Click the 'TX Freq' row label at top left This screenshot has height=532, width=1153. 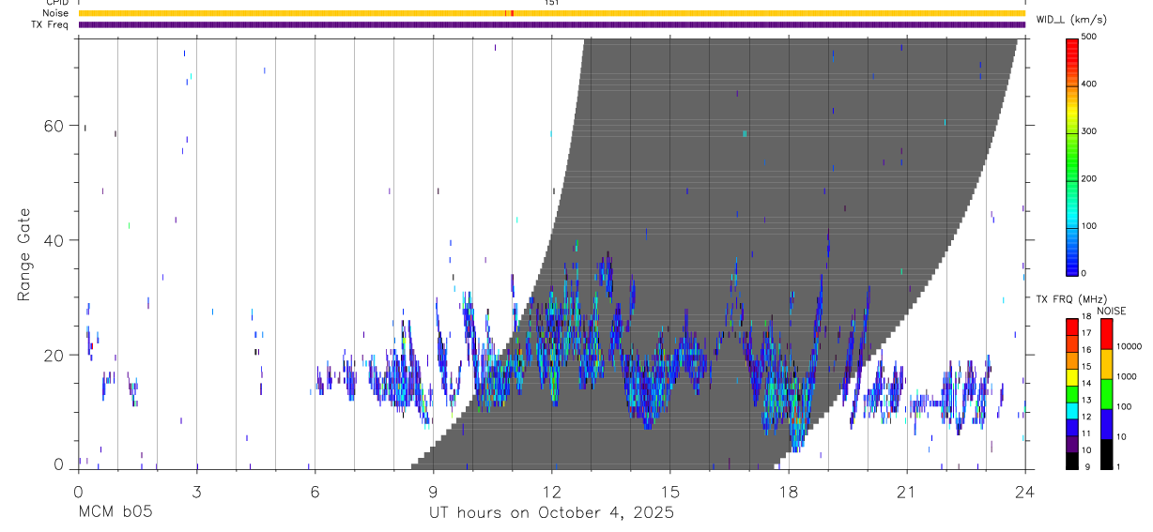pyautogui.click(x=50, y=24)
